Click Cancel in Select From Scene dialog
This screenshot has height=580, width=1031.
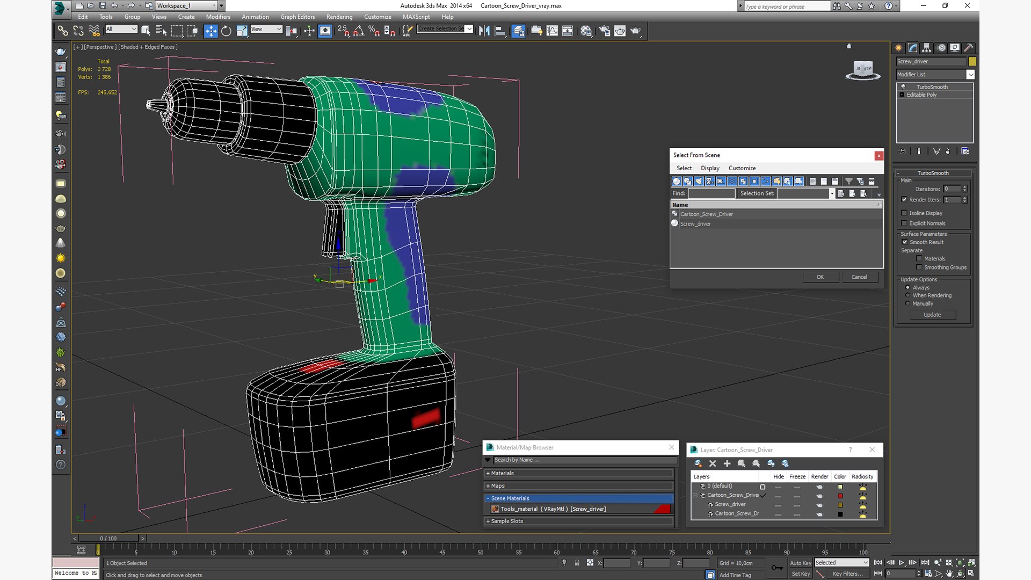pos(859,277)
